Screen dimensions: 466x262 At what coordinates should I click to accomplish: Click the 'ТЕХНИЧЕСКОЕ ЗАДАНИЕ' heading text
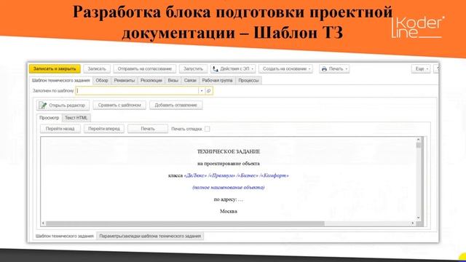coord(229,151)
